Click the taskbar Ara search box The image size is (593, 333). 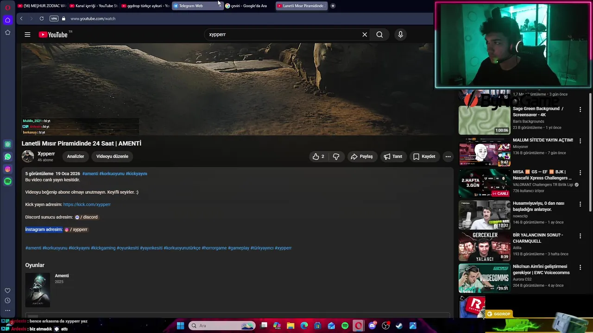(x=222, y=326)
